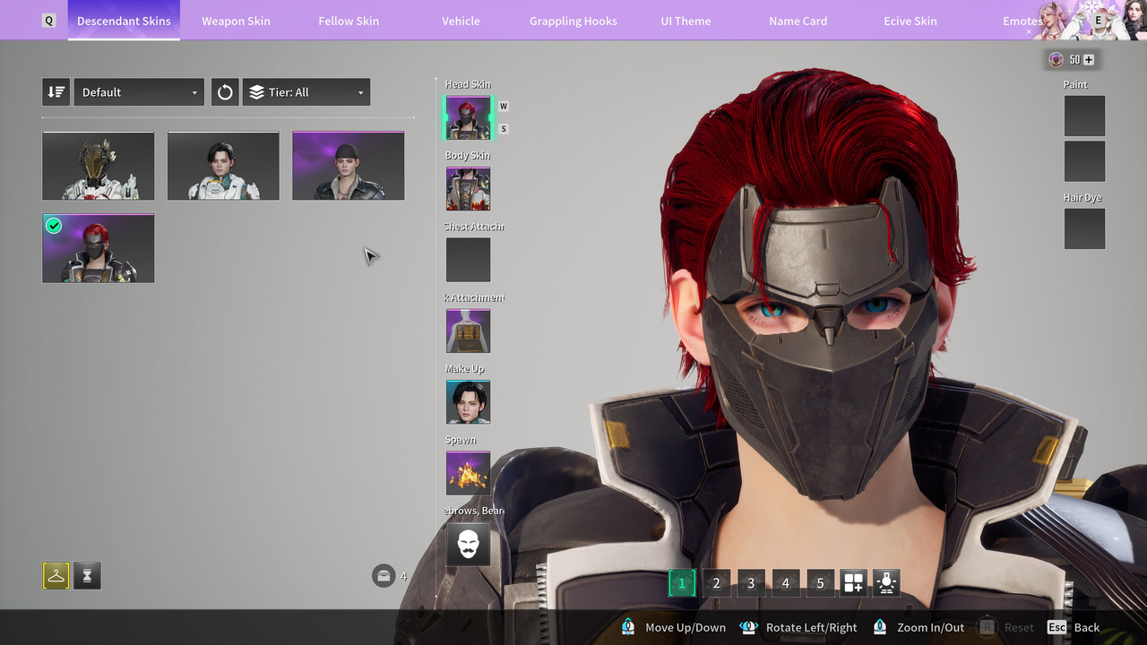Select the hourglass timed items icon
Viewport: 1147px width, 645px height.
pyautogui.click(x=87, y=576)
